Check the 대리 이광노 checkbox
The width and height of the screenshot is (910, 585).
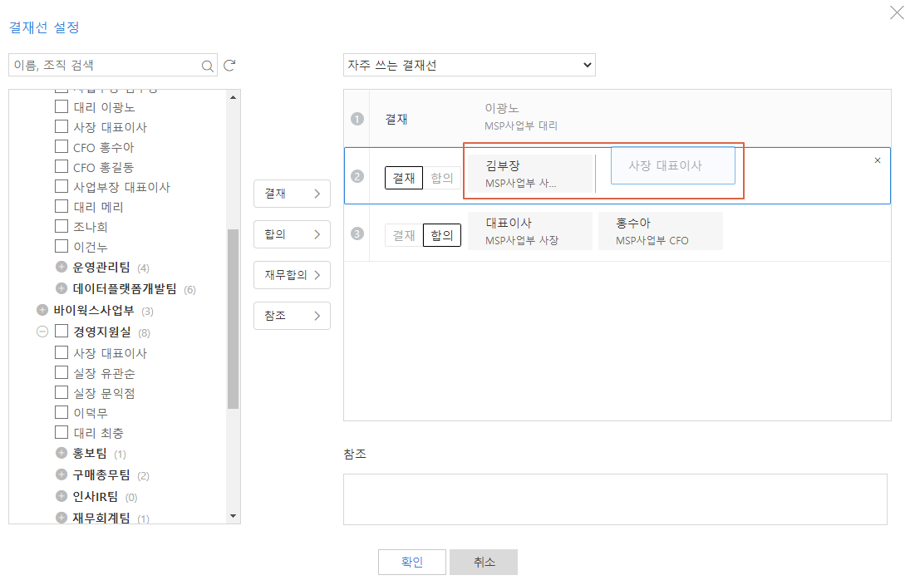pos(61,106)
